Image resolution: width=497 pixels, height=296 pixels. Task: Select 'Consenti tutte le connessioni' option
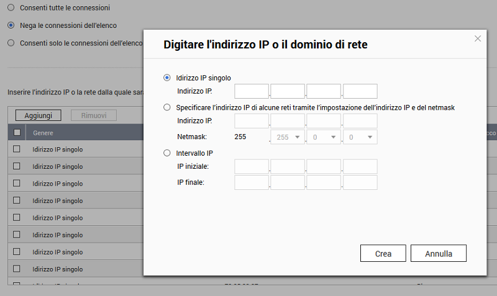pos(11,7)
